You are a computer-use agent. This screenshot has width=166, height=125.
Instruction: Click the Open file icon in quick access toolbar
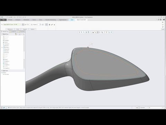tap(7, 17)
